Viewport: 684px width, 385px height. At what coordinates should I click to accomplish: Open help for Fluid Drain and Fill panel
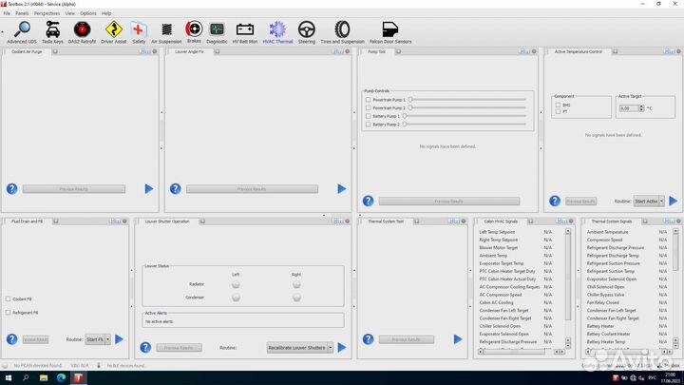11,339
